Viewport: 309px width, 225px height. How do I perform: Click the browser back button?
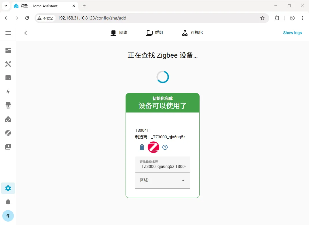[x=7, y=18]
